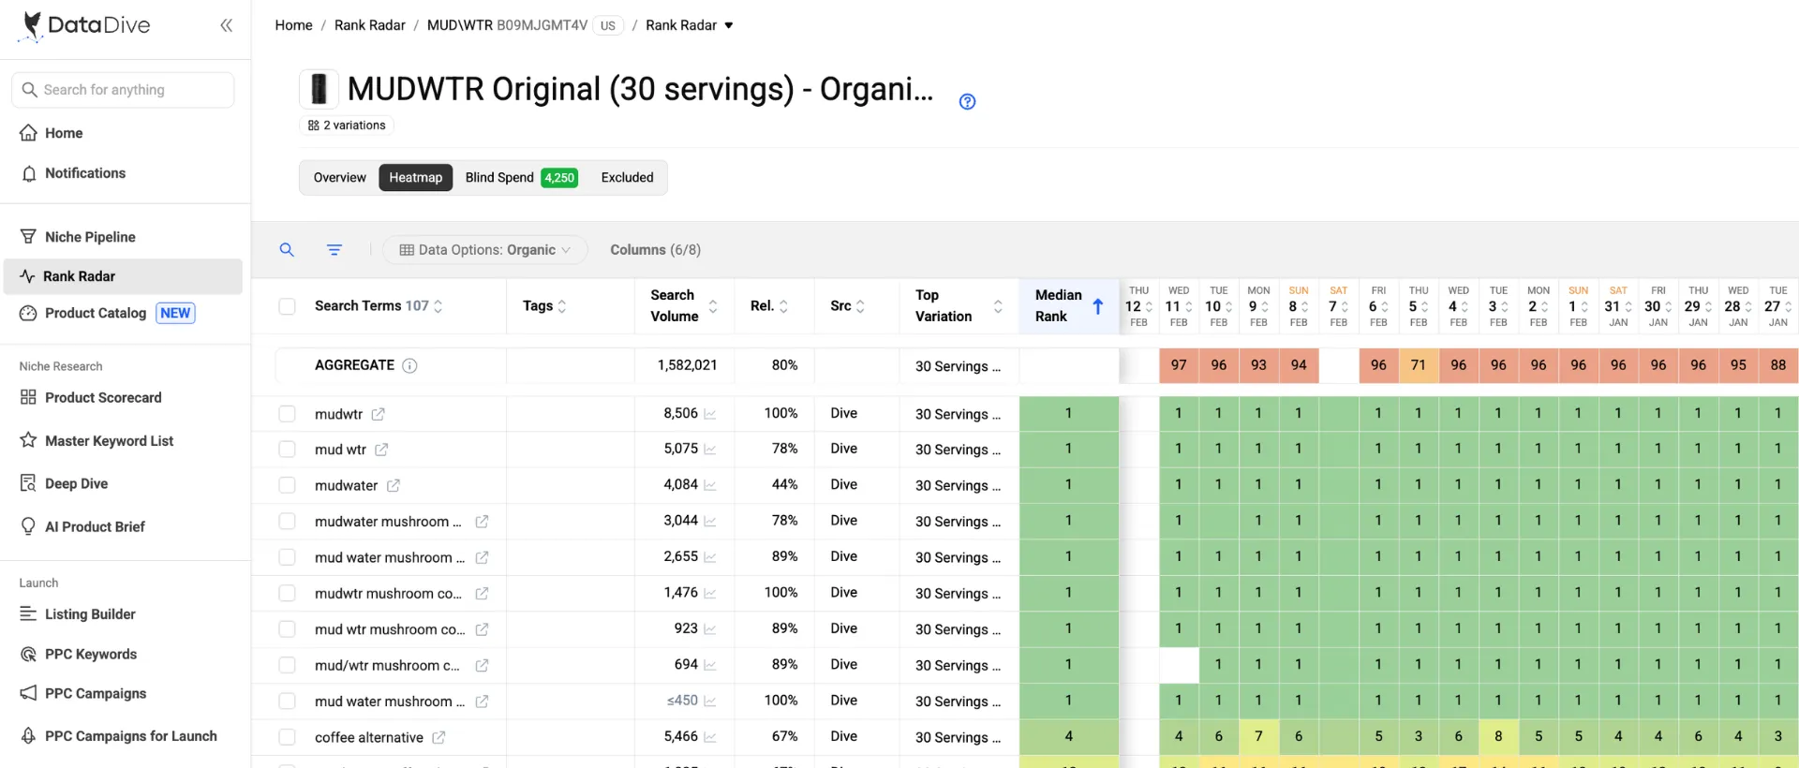Open the table filter icon
Image resolution: width=1799 pixels, height=768 pixels.
point(335,250)
